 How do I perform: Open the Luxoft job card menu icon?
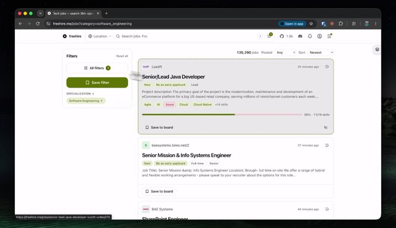327,67
